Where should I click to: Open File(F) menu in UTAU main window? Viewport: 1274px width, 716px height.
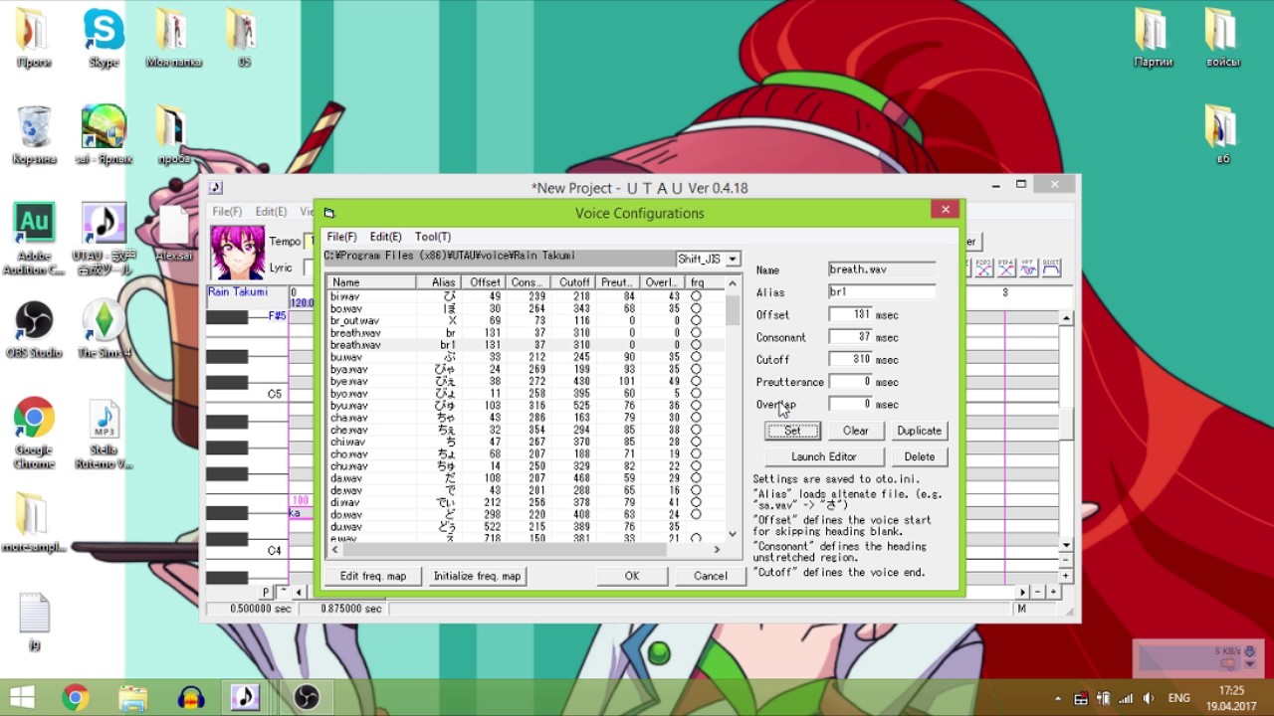click(x=227, y=212)
